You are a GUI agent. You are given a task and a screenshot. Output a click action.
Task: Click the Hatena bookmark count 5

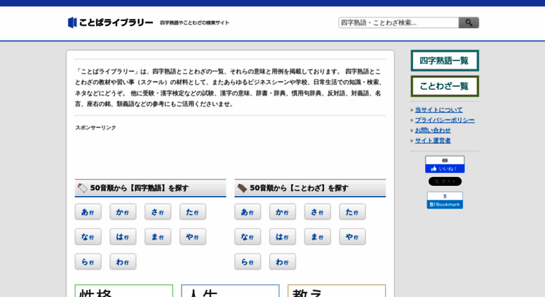[445, 197]
